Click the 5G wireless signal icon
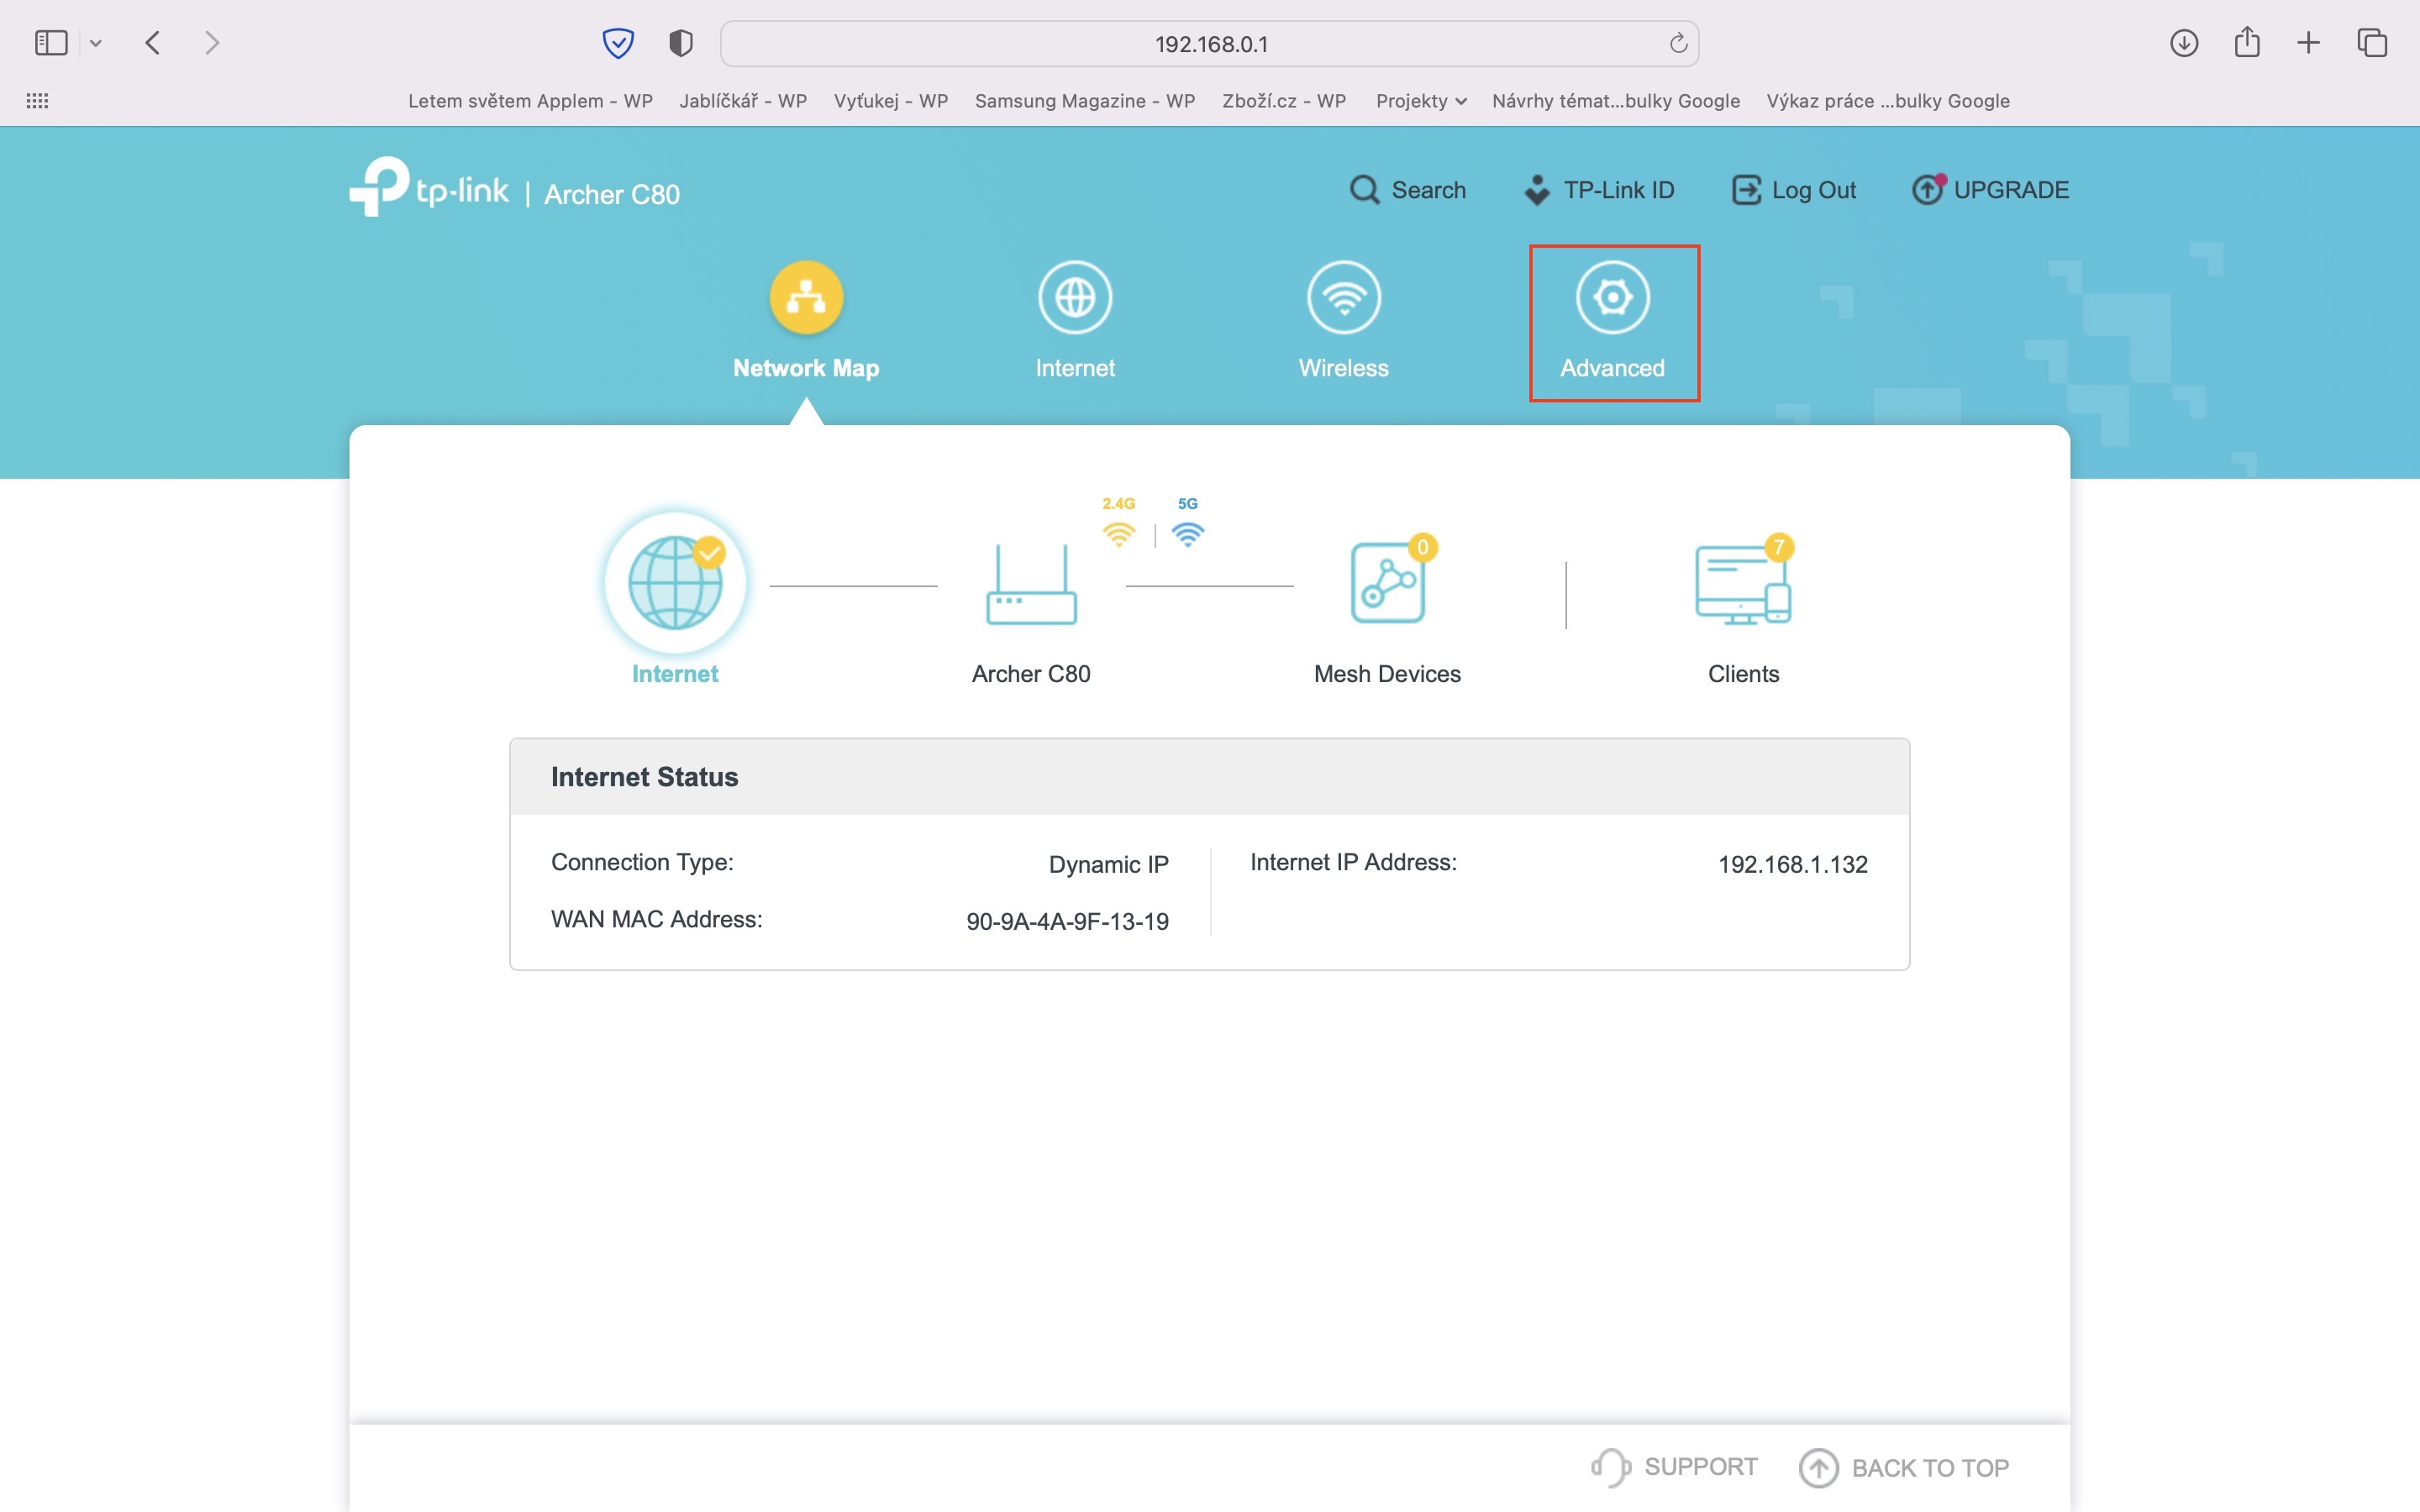This screenshot has height=1512, width=2420. [1187, 533]
